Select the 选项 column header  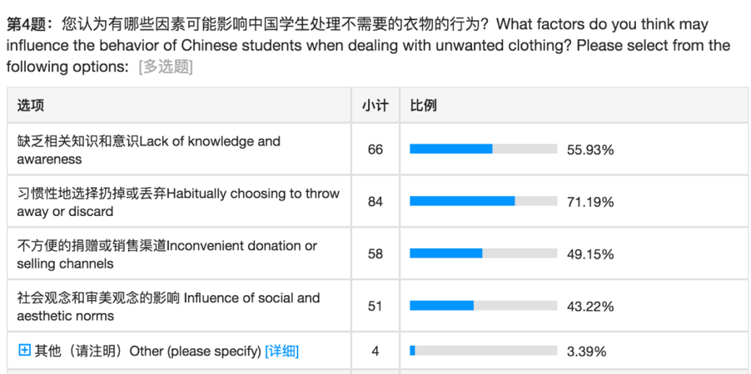point(31,106)
